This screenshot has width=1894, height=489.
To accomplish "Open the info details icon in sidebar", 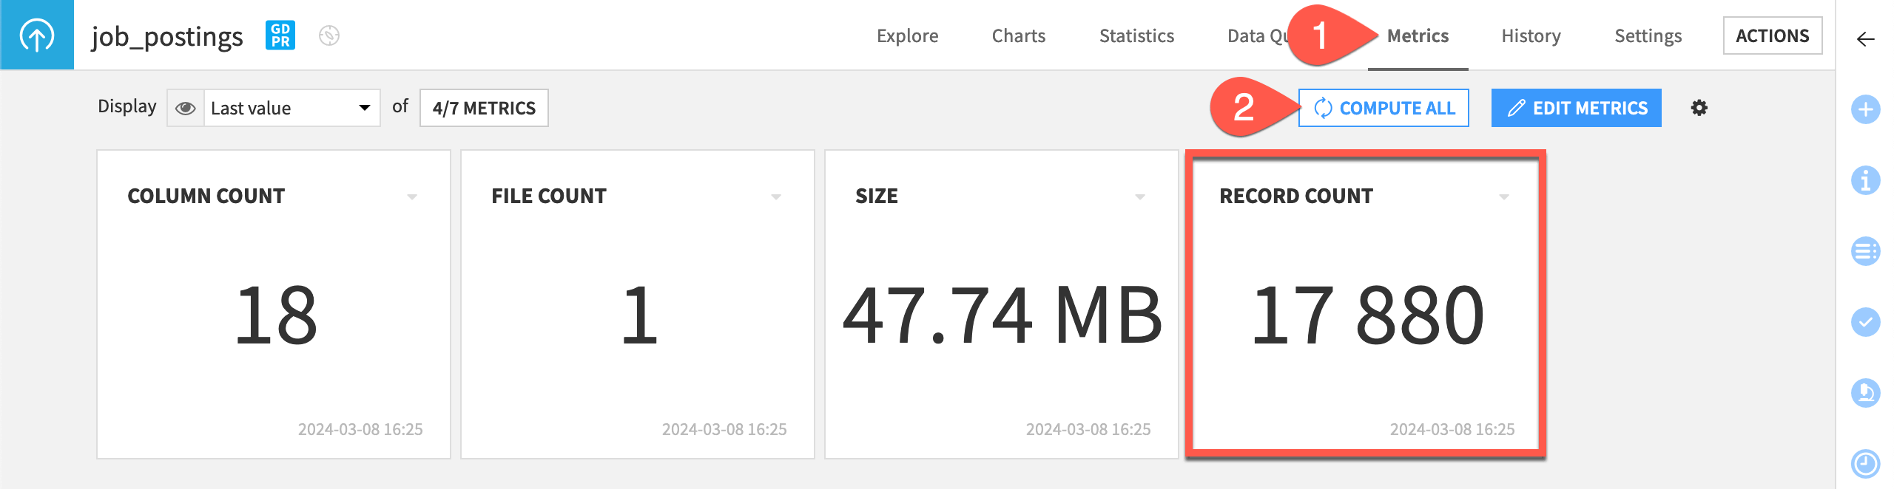I will pos(1866,180).
